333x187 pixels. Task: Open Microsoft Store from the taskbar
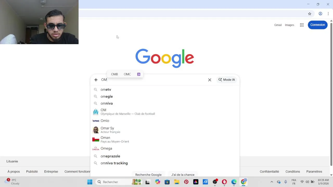click(167, 182)
